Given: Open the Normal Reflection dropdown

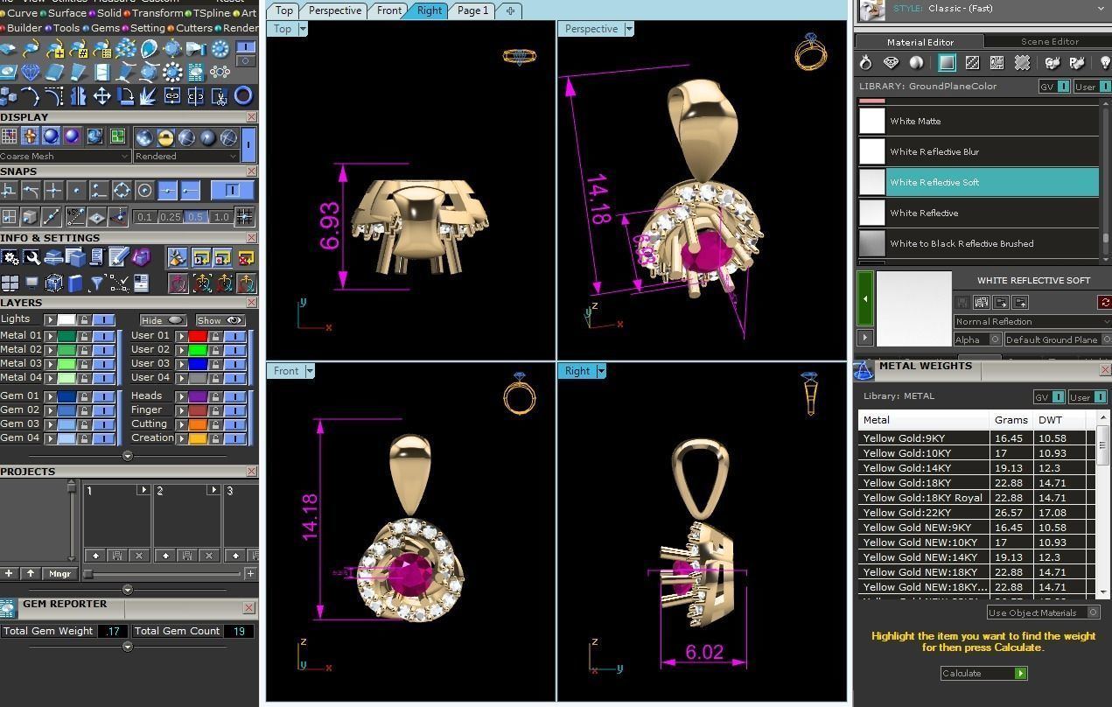Looking at the screenshot, I should coord(1032,321).
